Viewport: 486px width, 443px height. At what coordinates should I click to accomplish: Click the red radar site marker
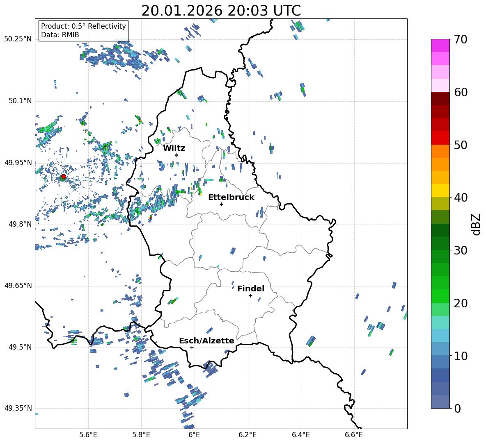pyautogui.click(x=64, y=176)
